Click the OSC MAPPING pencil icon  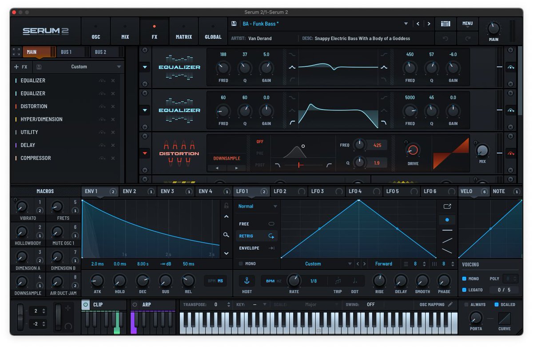[450, 304]
